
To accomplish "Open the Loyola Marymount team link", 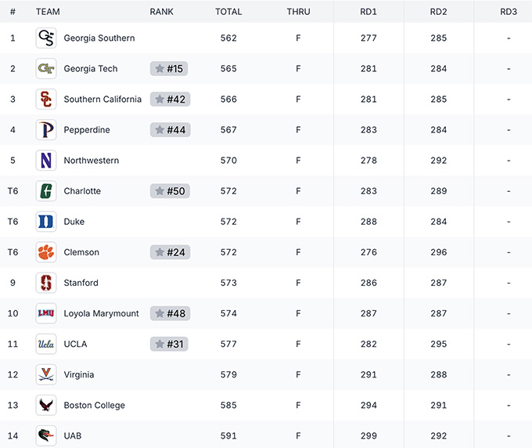I will pos(101,313).
